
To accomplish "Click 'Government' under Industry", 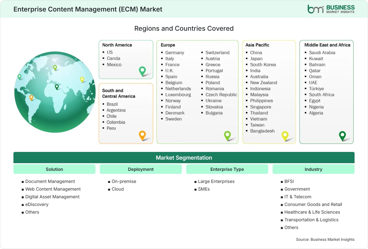I will click(297, 189).
